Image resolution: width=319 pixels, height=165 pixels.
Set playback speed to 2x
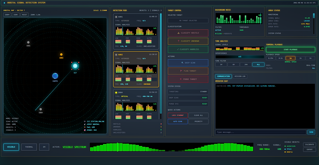click(300, 58)
